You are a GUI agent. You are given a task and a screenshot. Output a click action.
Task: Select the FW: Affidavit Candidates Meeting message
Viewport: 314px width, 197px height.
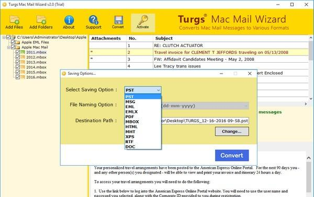pyautogui.click(x=199, y=59)
